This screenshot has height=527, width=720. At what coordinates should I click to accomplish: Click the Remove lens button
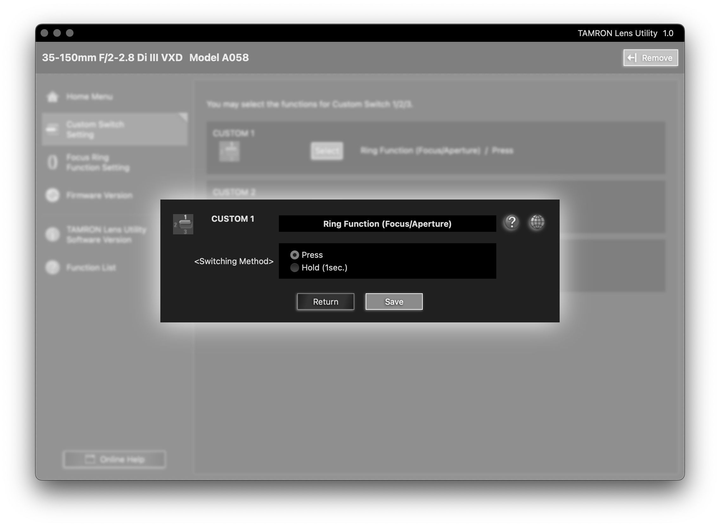[650, 58]
